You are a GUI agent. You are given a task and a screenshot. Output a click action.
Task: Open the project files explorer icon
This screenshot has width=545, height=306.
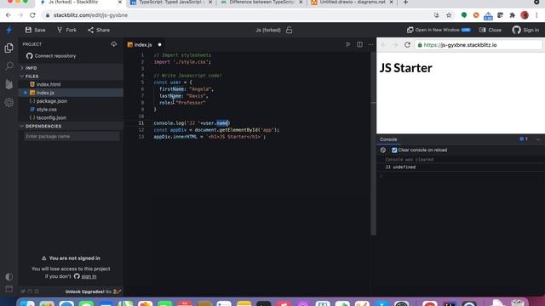9,48
